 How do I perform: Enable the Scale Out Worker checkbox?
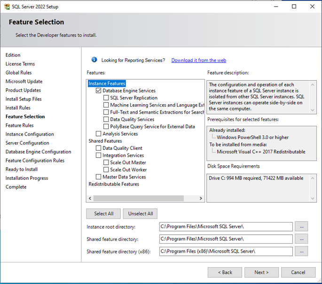(106, 169)
